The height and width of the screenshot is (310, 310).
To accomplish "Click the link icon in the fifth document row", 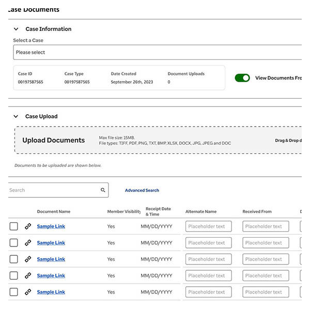I will tap(28, 292).
